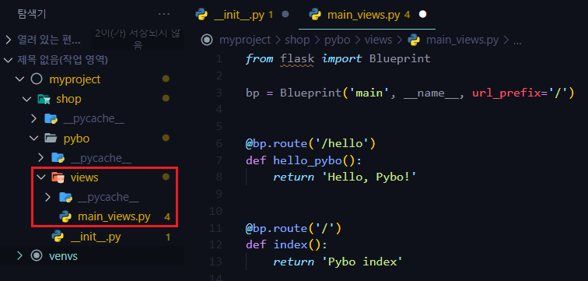The width and height of the screenshot is (588, 281).
Task: Select the venvs folder label
Action: [x=63, y=256]
